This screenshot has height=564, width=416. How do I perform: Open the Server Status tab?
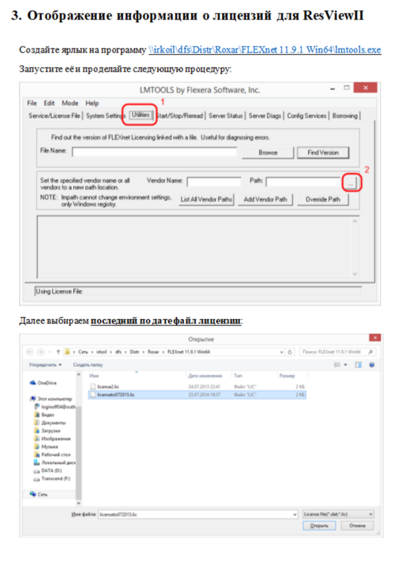click(226, 116)
